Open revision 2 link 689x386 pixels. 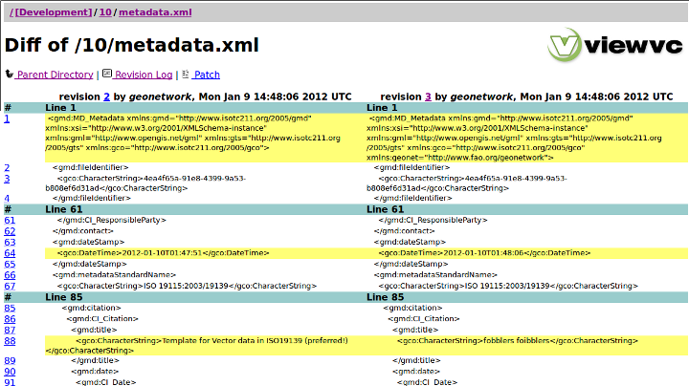click(x=106, y=96)
